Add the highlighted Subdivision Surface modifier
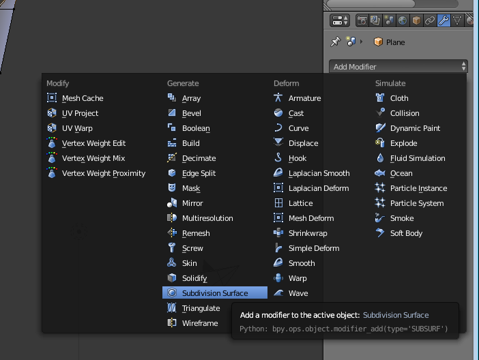 point(215,293)
